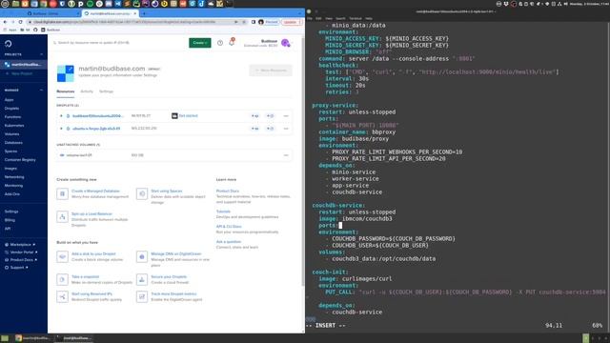Collapse the Projects section in sidebar
610x343 pixels.
pos(42,54)
